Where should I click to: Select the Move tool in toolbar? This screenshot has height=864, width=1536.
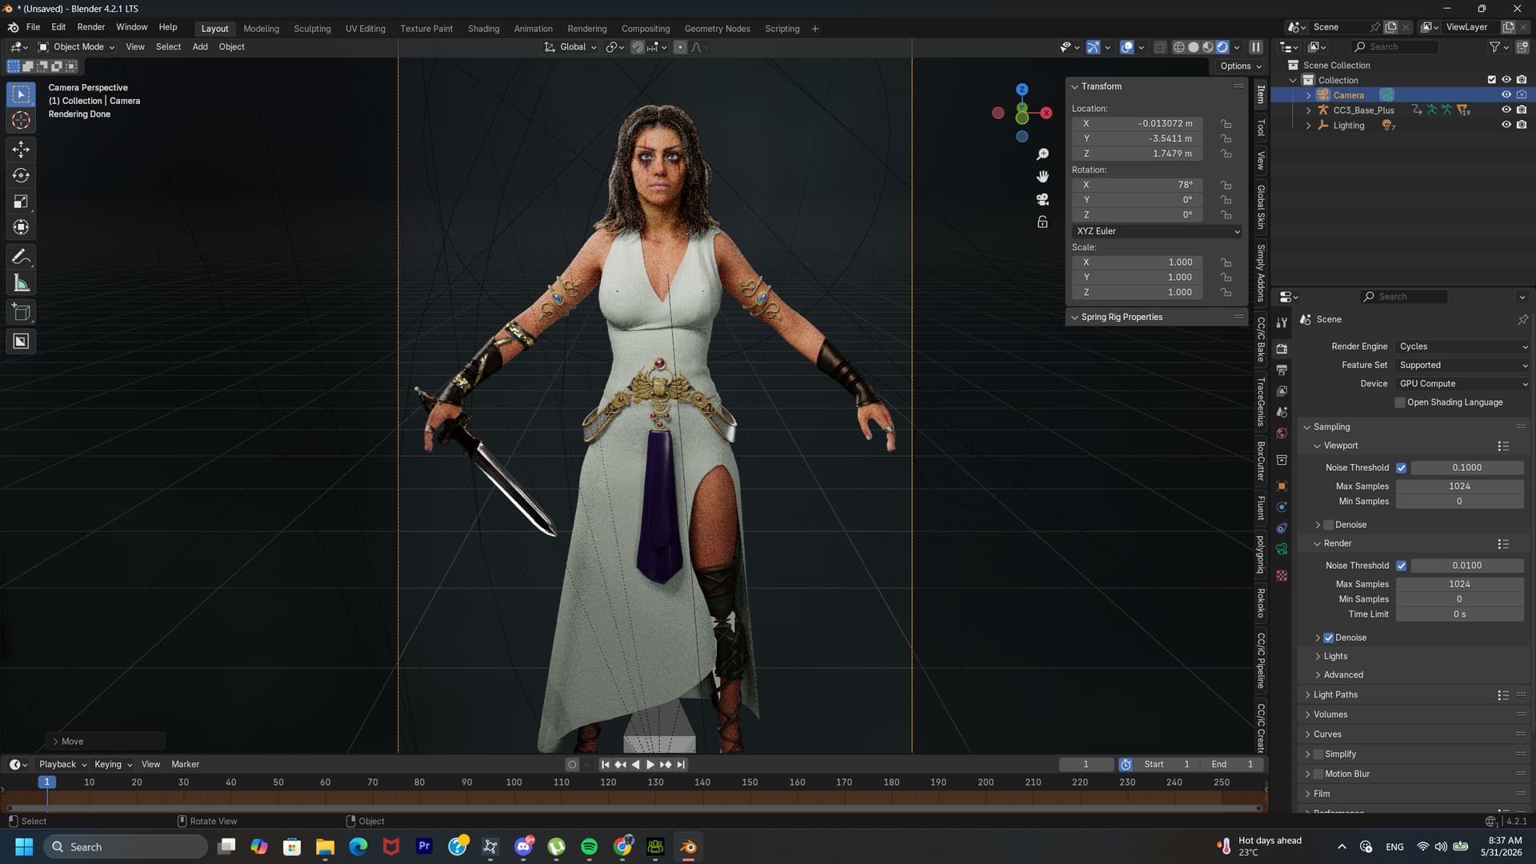[22, 149]
